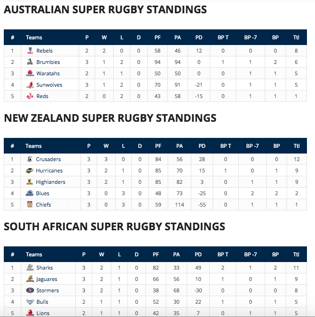Viewport: 315px width, 317px height.
Task: Open the Sunwolves team name link
Action: [49, 85]
